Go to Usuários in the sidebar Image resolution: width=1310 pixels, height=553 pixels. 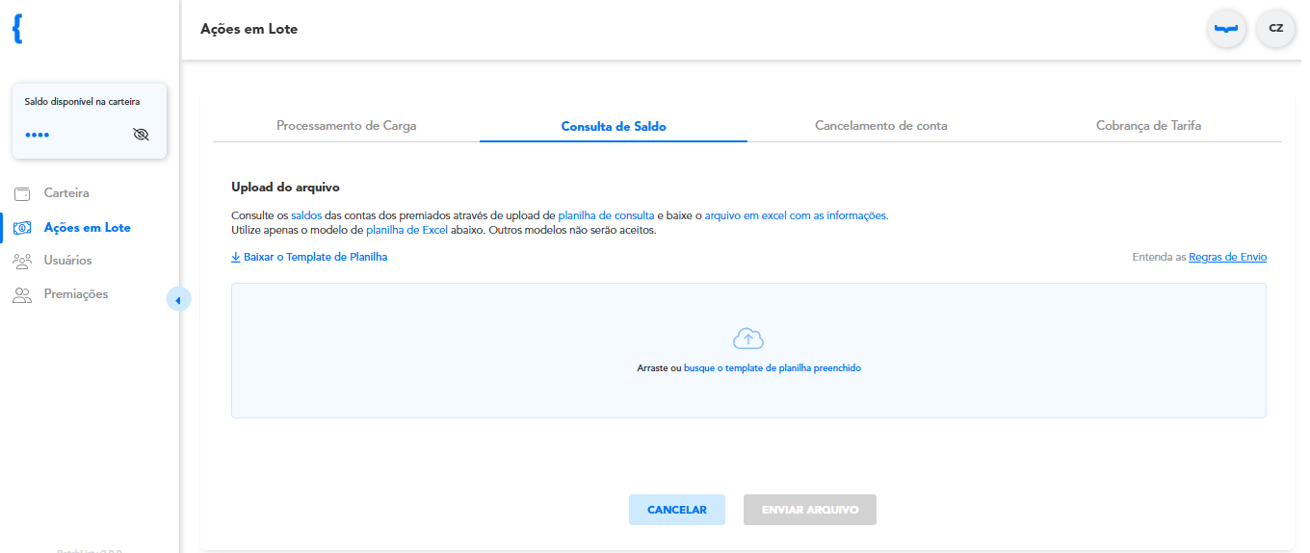(x=68, y=261)
